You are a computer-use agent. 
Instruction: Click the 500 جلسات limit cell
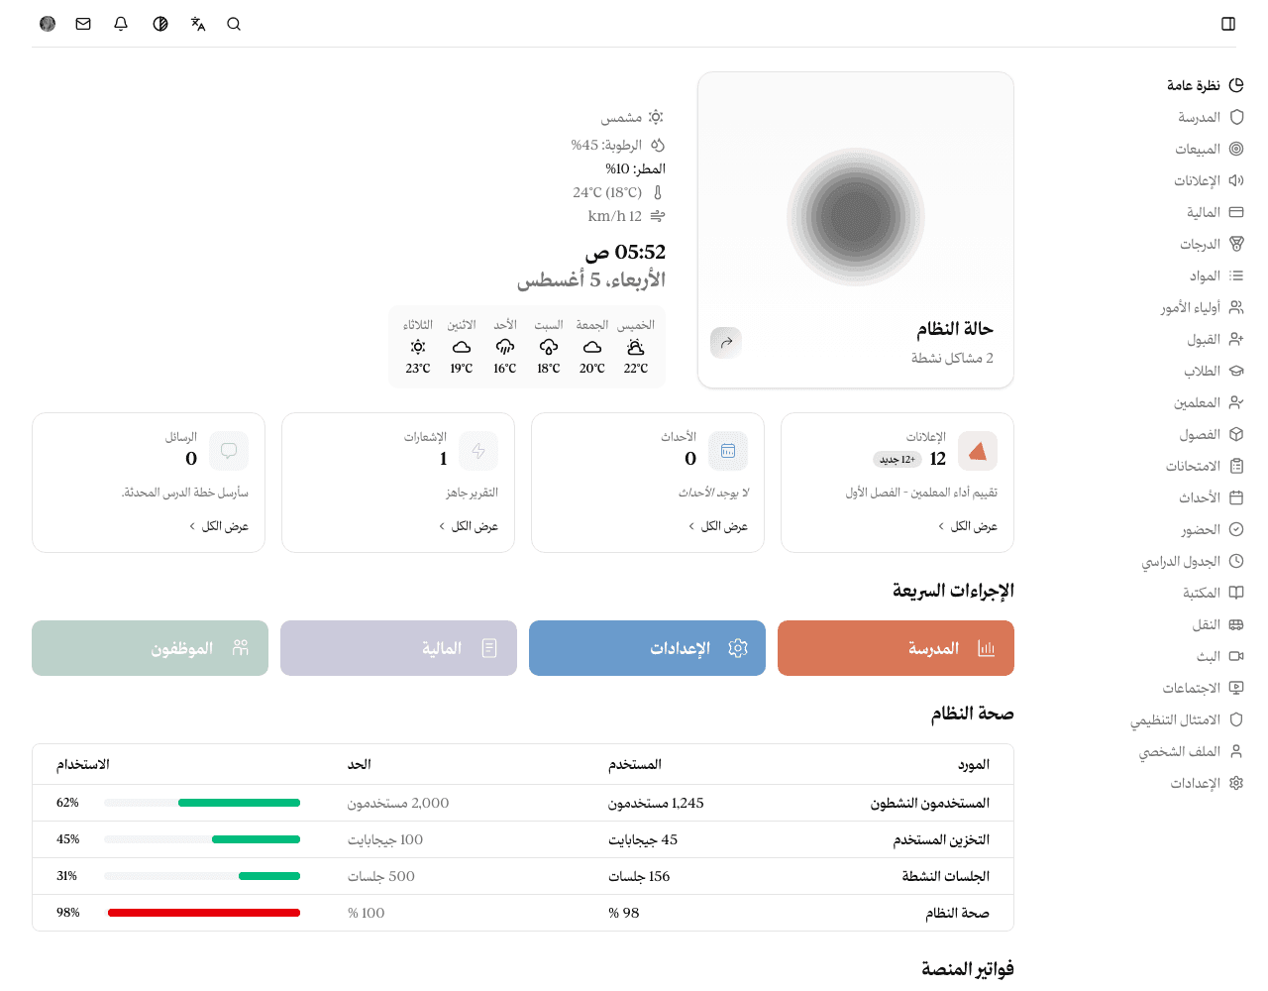pyautogui.click(x=381, y=876)
